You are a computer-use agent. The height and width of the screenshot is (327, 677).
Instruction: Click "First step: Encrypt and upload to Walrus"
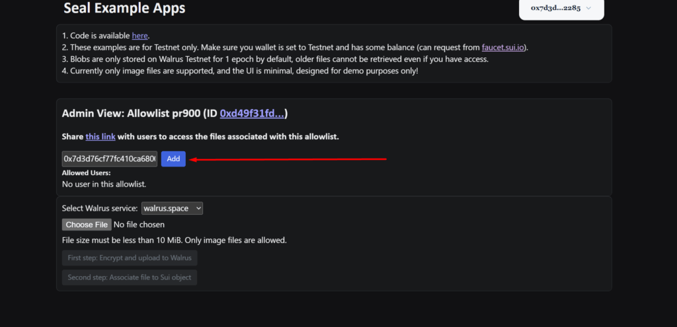point(130,258)
